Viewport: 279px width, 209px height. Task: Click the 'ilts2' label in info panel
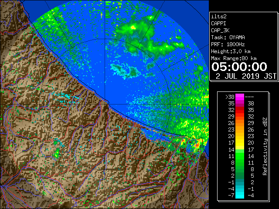coord(219,17)
